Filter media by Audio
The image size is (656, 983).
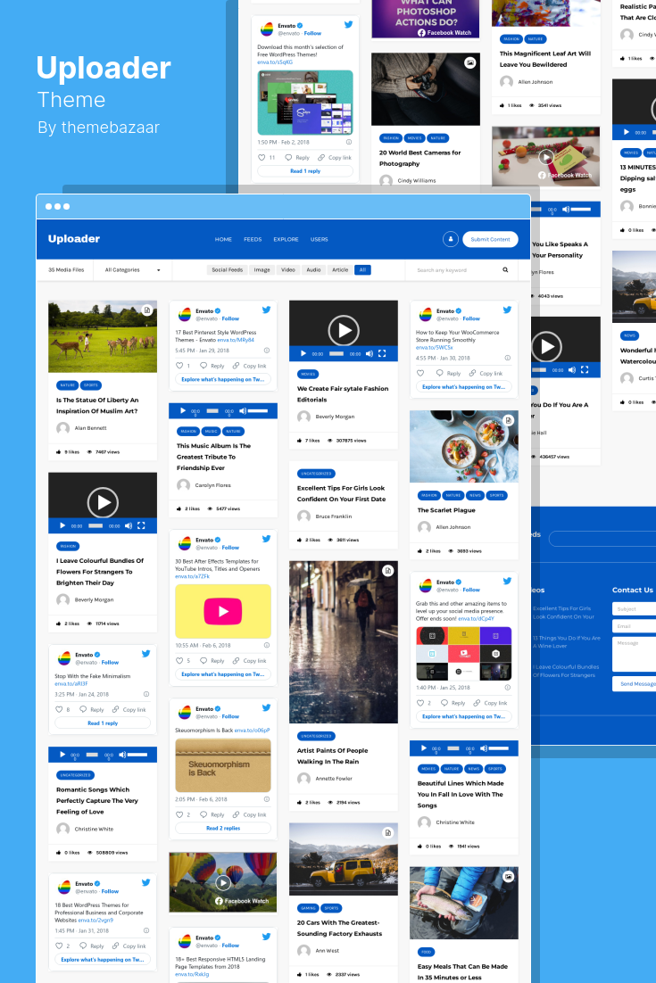(313, 270)
